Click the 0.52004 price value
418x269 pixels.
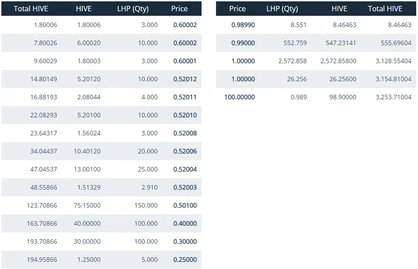click(185, 169)
